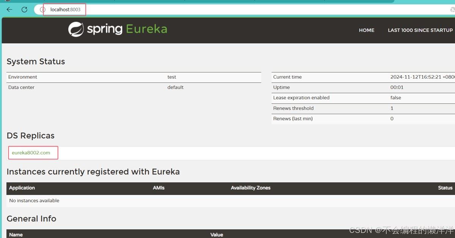
Task: Follow the eureka8002.com replica link
Action: 31,153
